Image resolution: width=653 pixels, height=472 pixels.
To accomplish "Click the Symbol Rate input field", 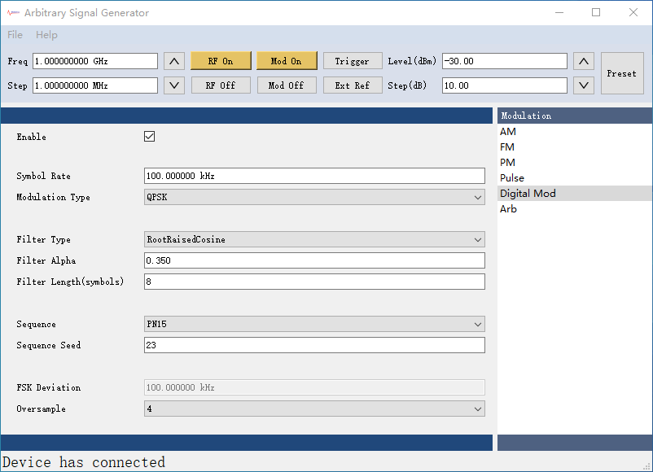I will point(314,176).
